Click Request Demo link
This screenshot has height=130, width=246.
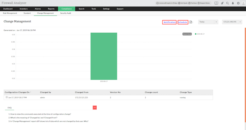point(204,3)
